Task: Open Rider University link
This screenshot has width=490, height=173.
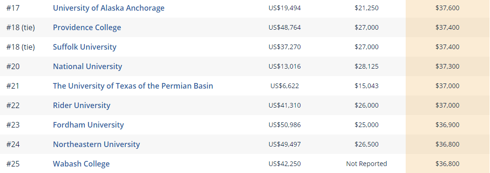Action: (x=82, y=105)
